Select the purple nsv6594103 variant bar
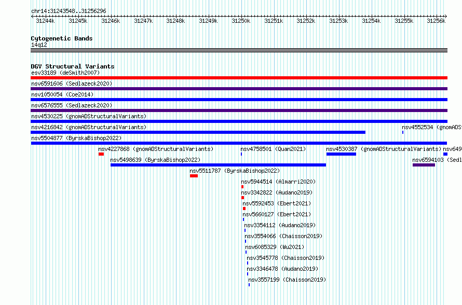The width and height of the screenshot is (462, 305). coord(424,165)
